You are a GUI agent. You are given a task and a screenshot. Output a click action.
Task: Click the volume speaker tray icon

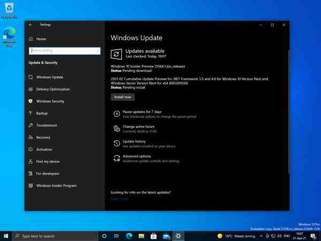coord(279,236)
